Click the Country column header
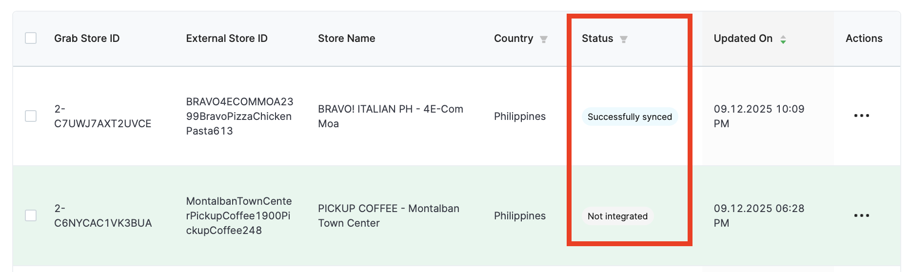The height and width of the screenshot is (272, 910). 514,39
